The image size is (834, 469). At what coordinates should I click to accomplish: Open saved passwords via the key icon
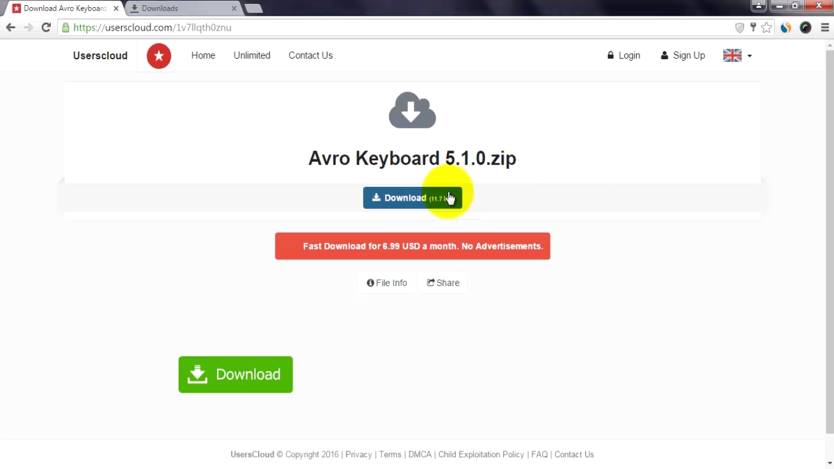[753, 27]
